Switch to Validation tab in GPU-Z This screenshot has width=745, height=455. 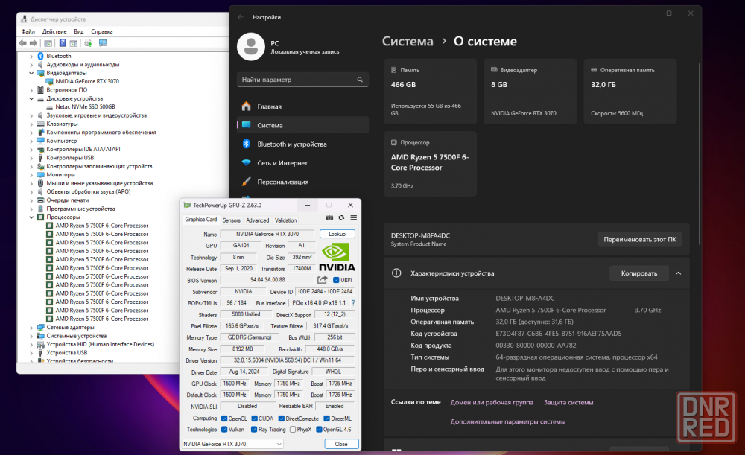tap(285, 220)
